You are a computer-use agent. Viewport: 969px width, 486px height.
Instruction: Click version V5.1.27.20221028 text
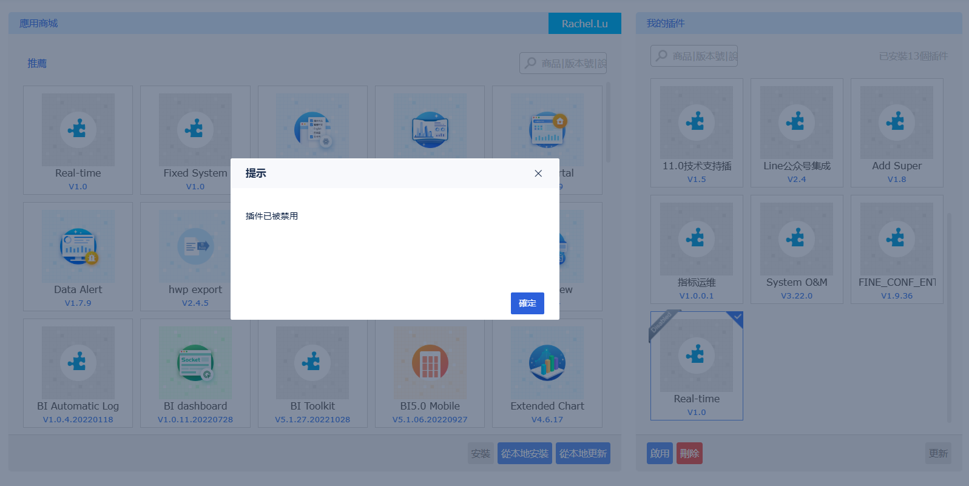click(x=312, y=419)
